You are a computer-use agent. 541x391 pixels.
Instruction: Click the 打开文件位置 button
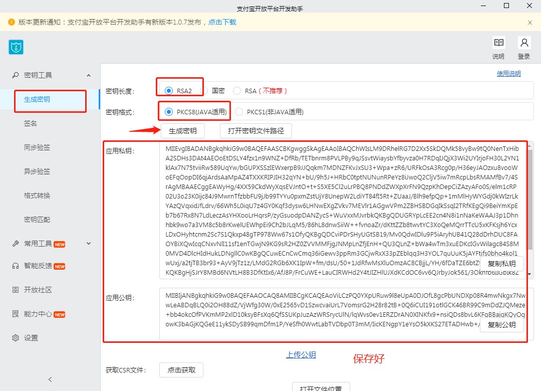(x=321, y=387)
